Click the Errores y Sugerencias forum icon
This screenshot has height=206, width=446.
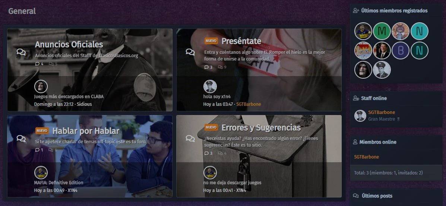pos(190,138)
